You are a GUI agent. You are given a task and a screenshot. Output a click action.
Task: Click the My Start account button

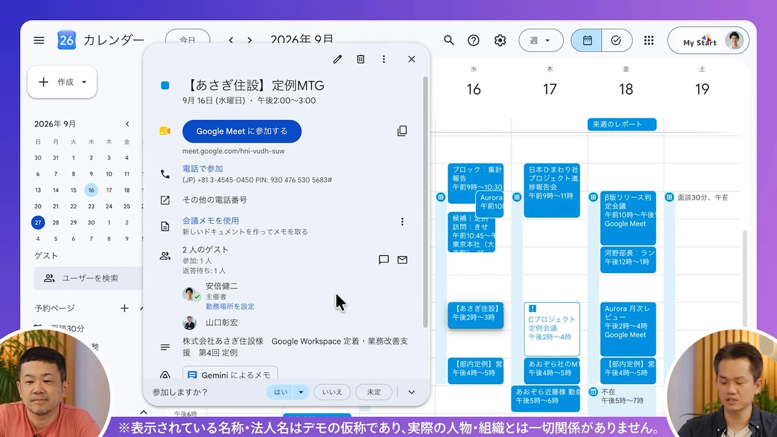[708, 41]
